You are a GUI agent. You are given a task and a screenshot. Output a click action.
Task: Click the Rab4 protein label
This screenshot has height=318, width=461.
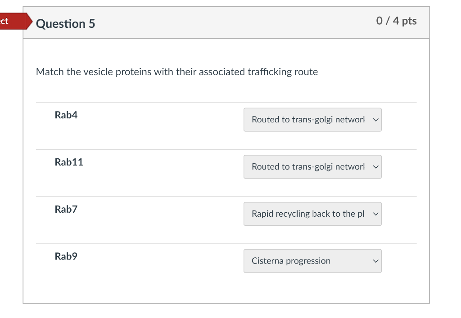[66, 115]
